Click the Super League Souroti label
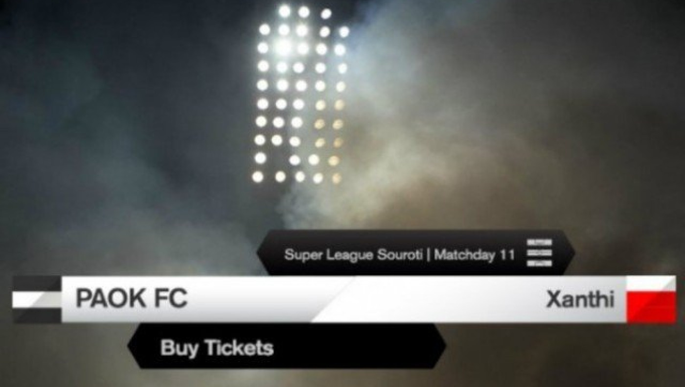Image resolution: width=685 pixels, height=387 pixels. click(x=355, y=255)
